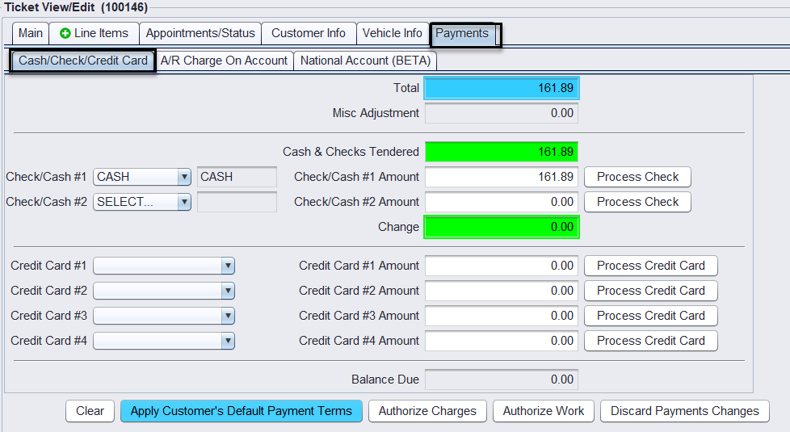This screenshot has height=432, width=790.
Task: Open the Appointments/Status tab
Action: coord(200,33)
